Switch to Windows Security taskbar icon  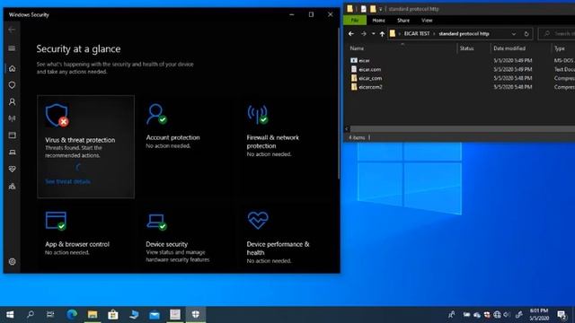(196, 315)
